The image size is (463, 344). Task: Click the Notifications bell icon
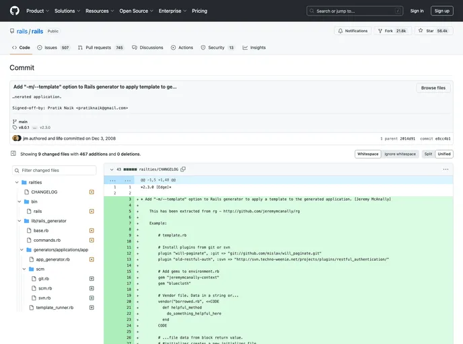pos(341,31)
